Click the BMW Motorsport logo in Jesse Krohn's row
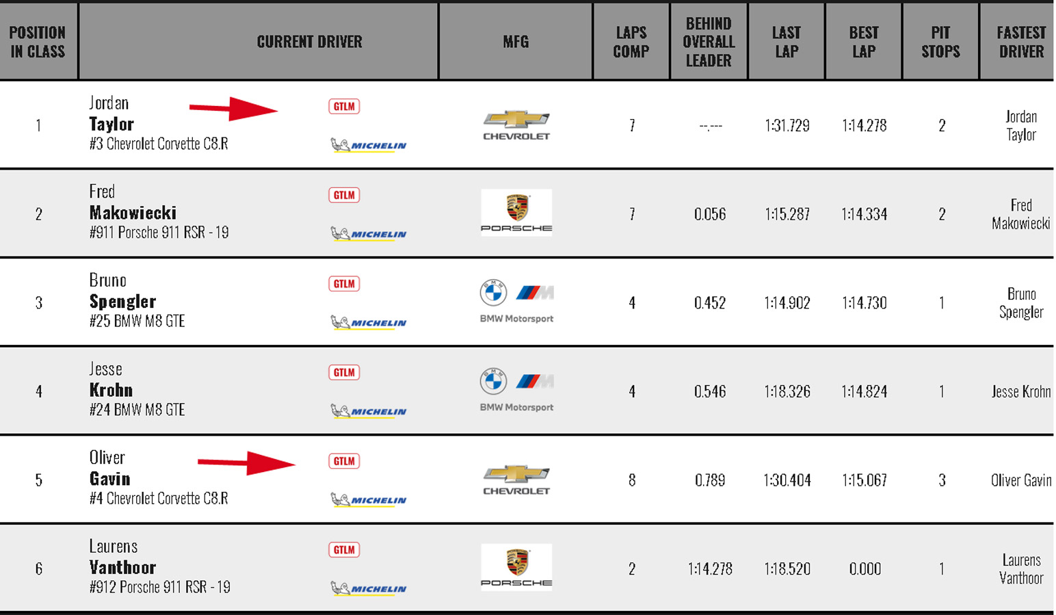1056x615 pixels. pyautogui.click(x=516, y=391)
